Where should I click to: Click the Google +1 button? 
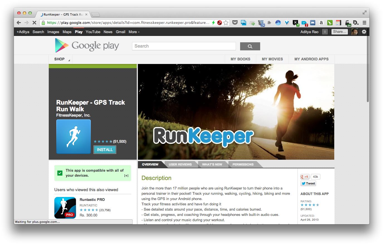(x=304, y=176)
